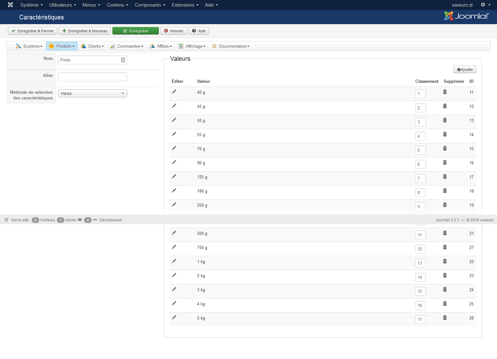Delete the 50 g value with the trash
This screenshot has height=359, width=497.
click(x=445, y=120)
